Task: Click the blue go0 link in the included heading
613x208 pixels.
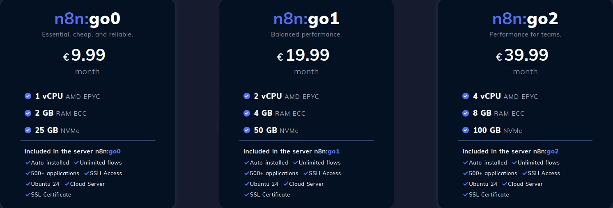Action: [x=115, y=151]
